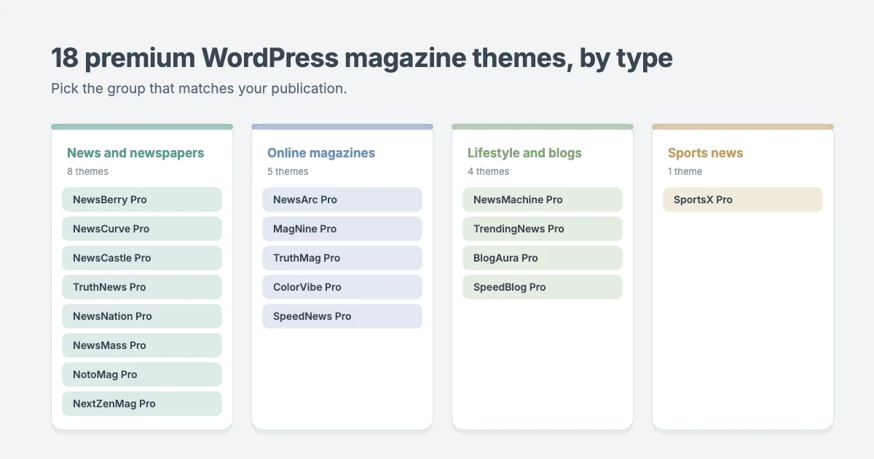Viewport: 874px width, 459px height.
Task: Click the main title about 18 premium themes
Action: coord(362,58)
